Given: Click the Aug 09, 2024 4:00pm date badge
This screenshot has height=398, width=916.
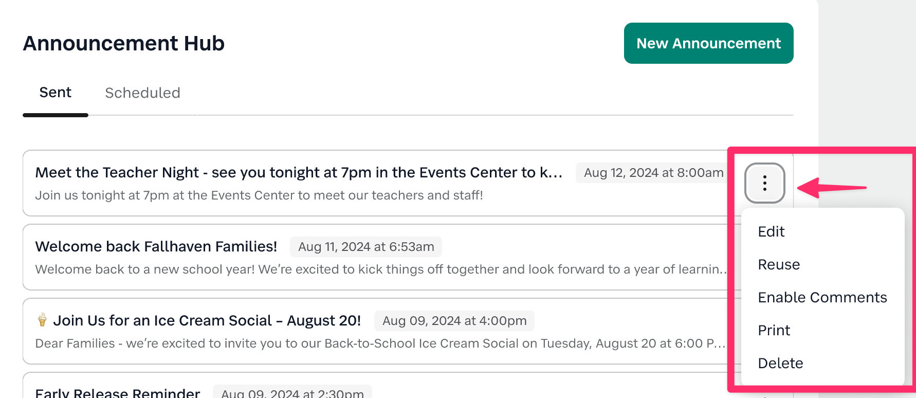Looking at the screenshot, I should (454, 321).
